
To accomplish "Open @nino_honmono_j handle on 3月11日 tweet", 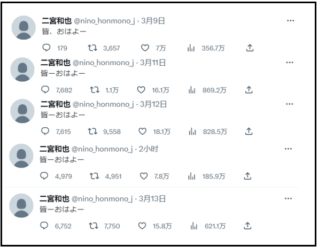I will [103, 63].
